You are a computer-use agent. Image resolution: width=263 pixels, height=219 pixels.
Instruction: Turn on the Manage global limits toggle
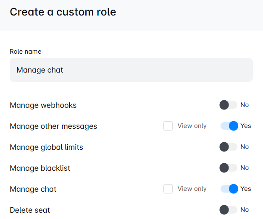(229, 147)
